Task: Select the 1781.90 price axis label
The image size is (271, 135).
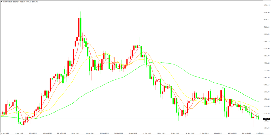Action: click(x=266, y=128)
